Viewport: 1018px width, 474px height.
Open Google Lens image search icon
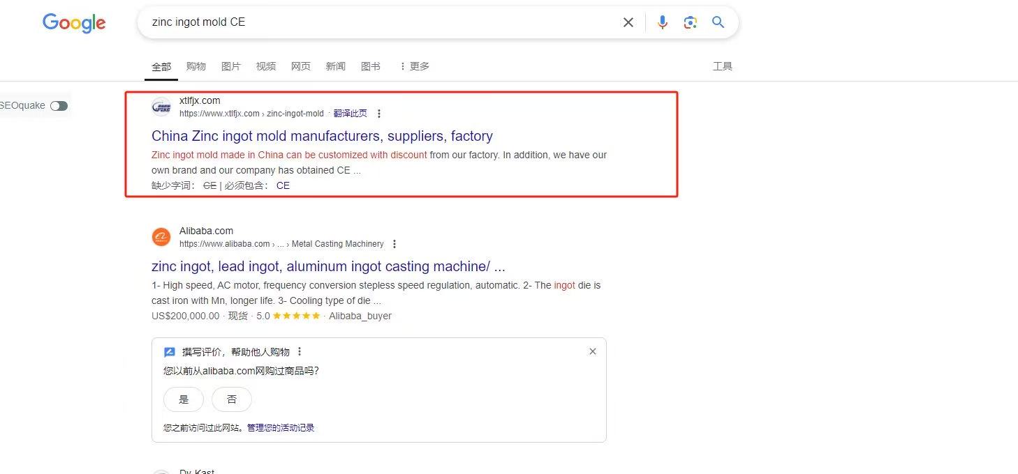click(x=691, y=22)
